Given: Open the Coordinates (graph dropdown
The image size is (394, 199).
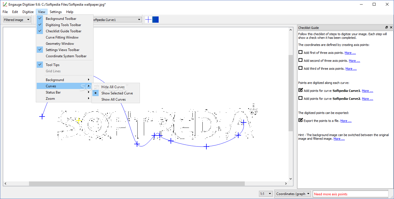Looking at the screenshot, I should click(x=293, y=194).
